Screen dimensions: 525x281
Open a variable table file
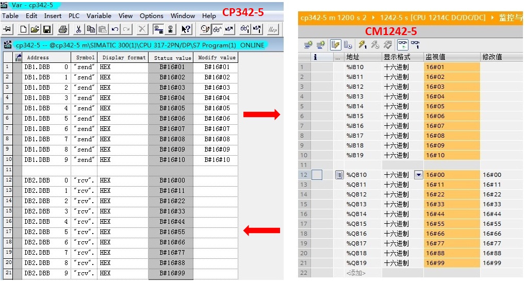click(35, 29)
